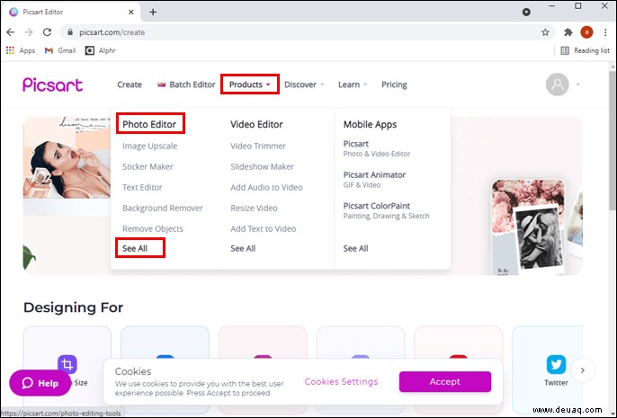Open Picsart Photo & Video Editor app
This screenshot has height=418, width=617.
[377, 148]
